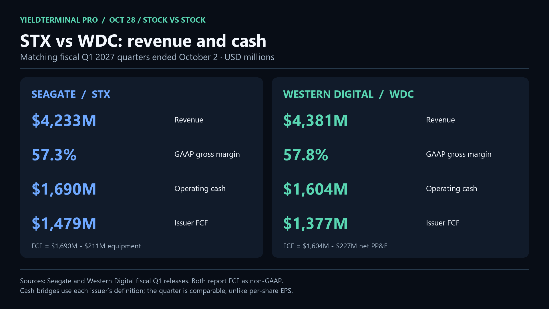Click GAAP gross margin label in WDC card
Viewport: 549px width, 309px height.
click(x=459, y=154)
